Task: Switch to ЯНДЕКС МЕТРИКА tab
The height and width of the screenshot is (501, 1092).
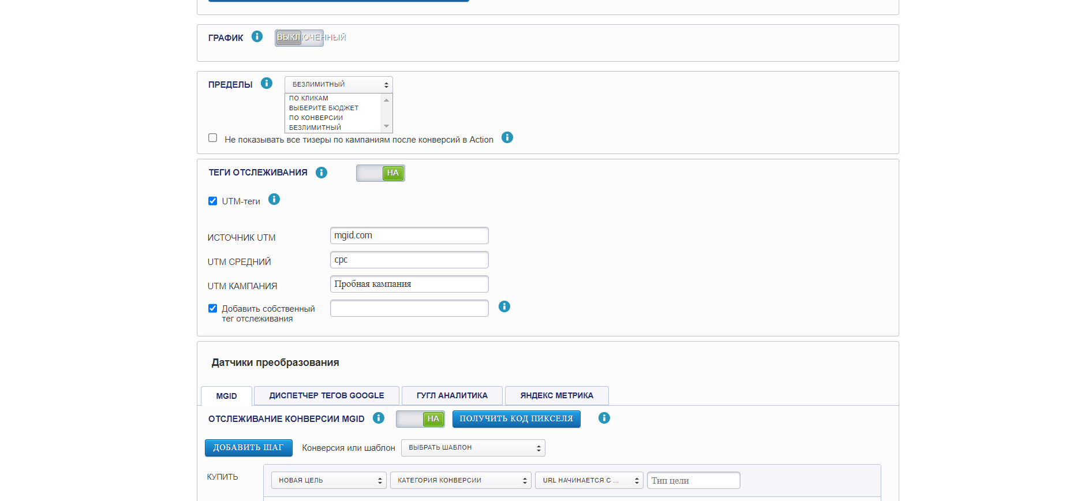Action: 556,396
